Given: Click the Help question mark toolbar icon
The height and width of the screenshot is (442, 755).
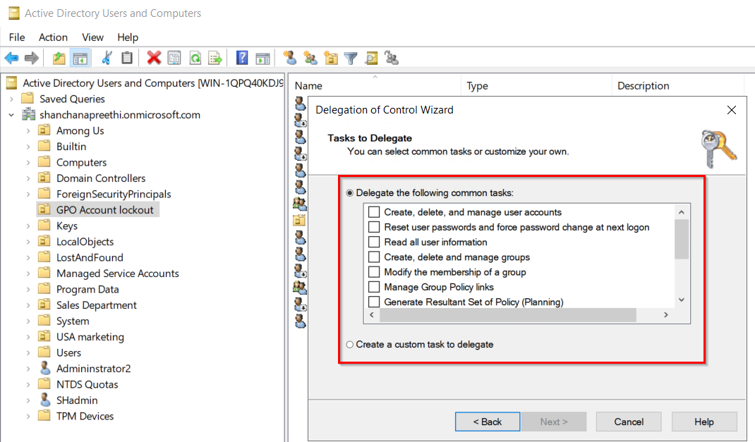Looking at the screenshot, I should click(x=241, y=57).
